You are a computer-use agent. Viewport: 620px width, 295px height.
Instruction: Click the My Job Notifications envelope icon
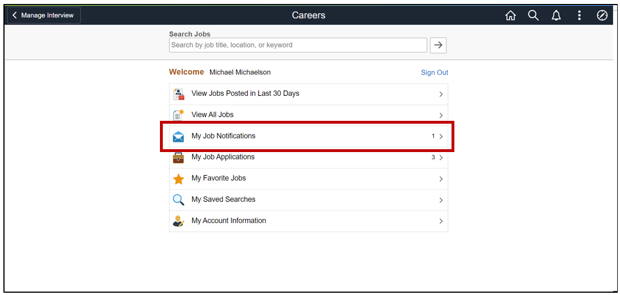(x=179, y=136)
